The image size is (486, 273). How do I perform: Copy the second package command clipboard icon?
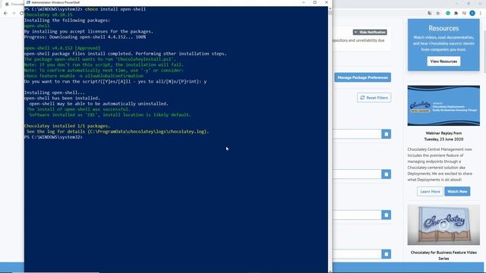(x=387, y=174)
